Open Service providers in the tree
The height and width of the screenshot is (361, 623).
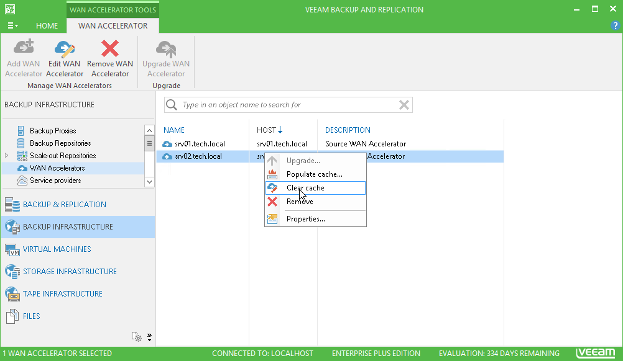[x=55, y=180]
